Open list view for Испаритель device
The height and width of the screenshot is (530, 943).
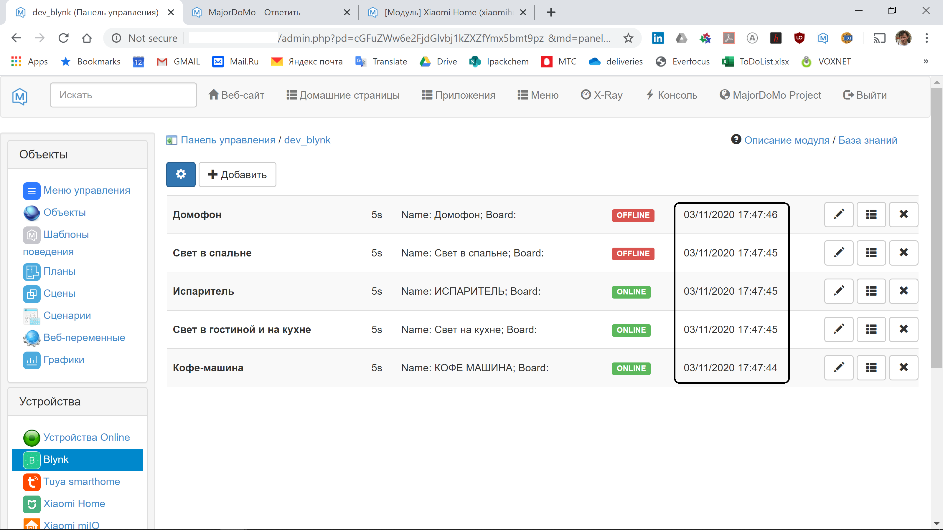[x=871, y=291]
